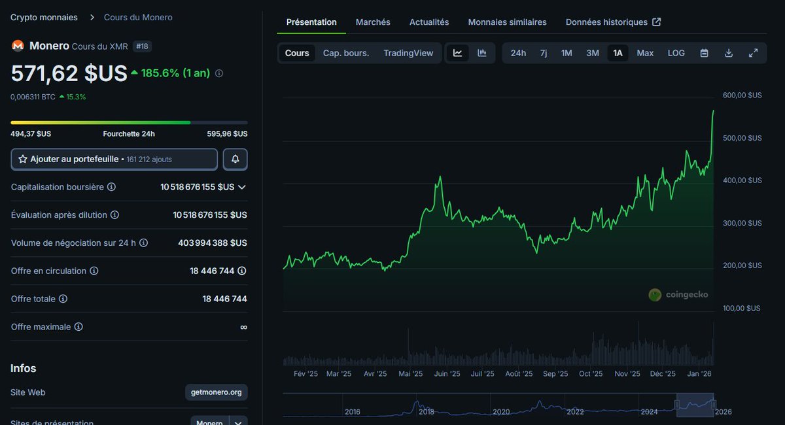Image resolution: width=785 pixels, height=425 pixels.
Task: Click the Infos section heading
Action: (x=24, y=368)
